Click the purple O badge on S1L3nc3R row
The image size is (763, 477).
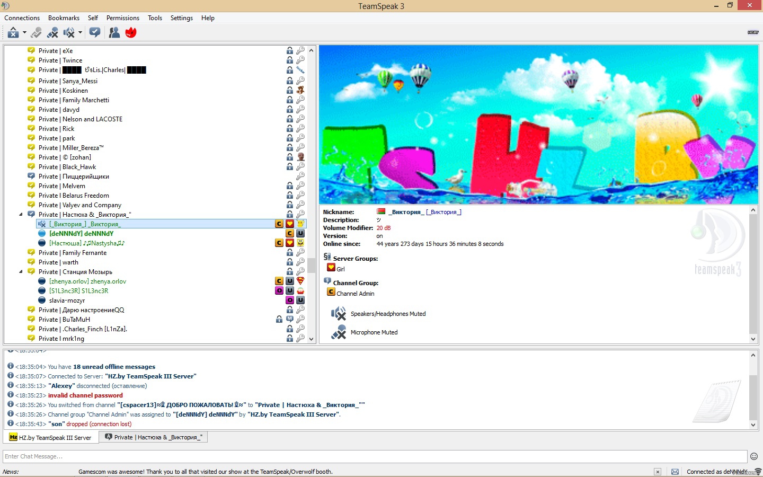tap(279, 290)
